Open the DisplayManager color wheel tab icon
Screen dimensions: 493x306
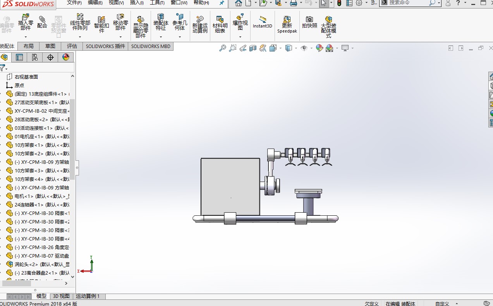[x=65, y=57]
